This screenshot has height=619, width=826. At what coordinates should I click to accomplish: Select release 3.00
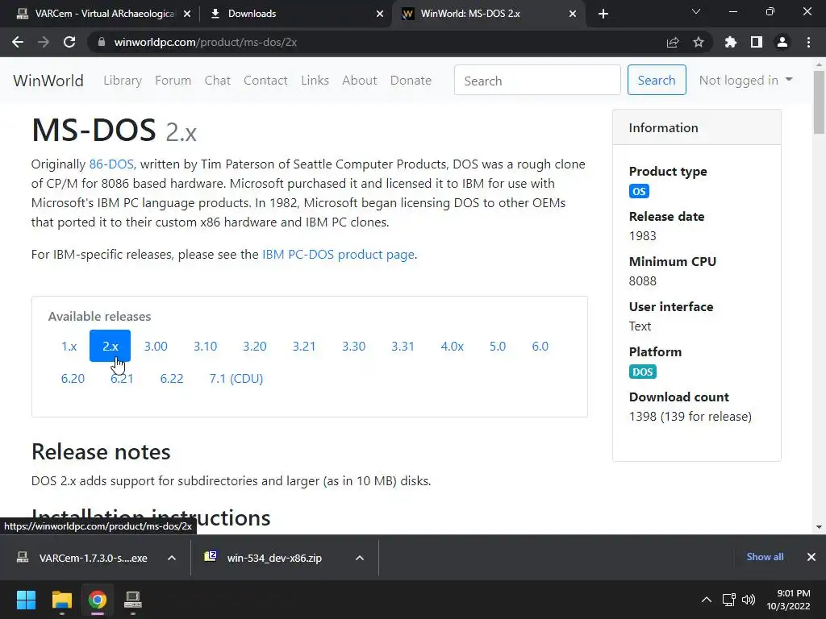tap(156, 347)
